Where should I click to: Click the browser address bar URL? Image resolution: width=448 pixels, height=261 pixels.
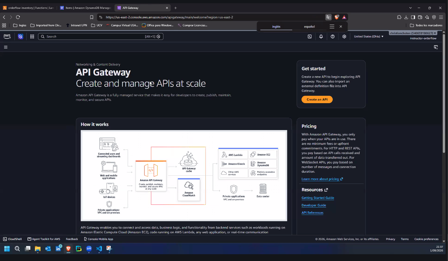[x=169, y=17]
